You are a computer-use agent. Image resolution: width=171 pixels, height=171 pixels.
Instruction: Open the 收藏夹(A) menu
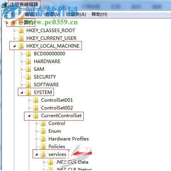76,14
